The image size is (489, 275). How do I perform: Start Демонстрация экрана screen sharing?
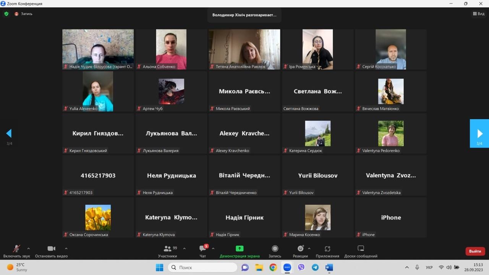pyautogui.click(x=240, y=251)
